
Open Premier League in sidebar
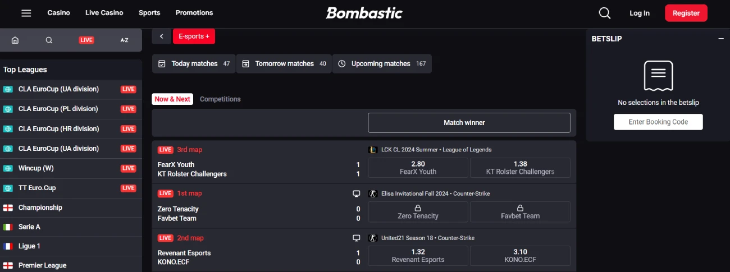71,265
